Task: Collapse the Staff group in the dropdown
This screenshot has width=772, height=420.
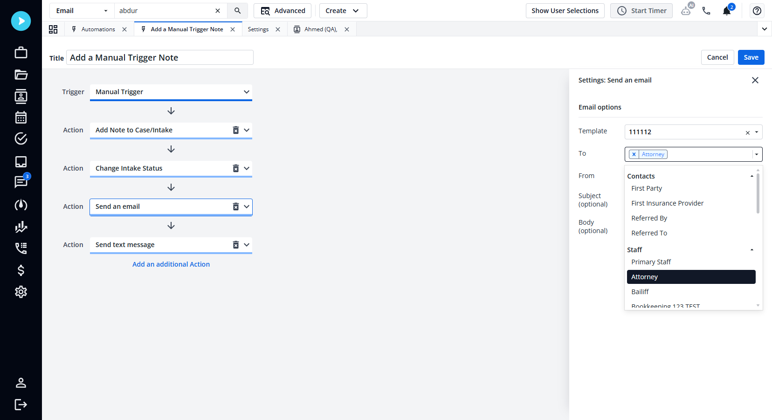Action: tap(751, 249)
